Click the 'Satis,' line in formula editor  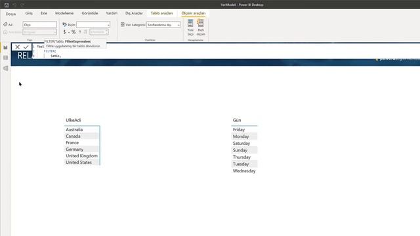click(56, 56)
